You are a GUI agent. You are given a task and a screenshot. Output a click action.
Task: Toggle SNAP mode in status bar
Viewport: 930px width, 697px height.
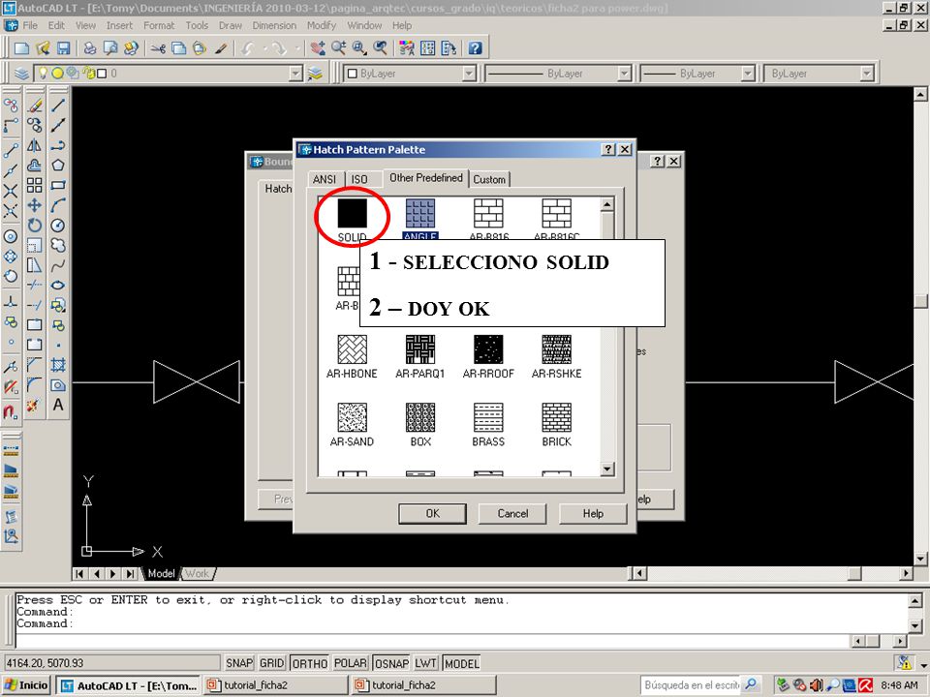tap(239, 663)
